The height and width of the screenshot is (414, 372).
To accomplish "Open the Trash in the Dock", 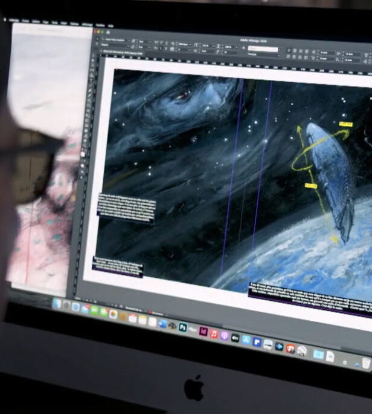I will (x=367, y=362).
